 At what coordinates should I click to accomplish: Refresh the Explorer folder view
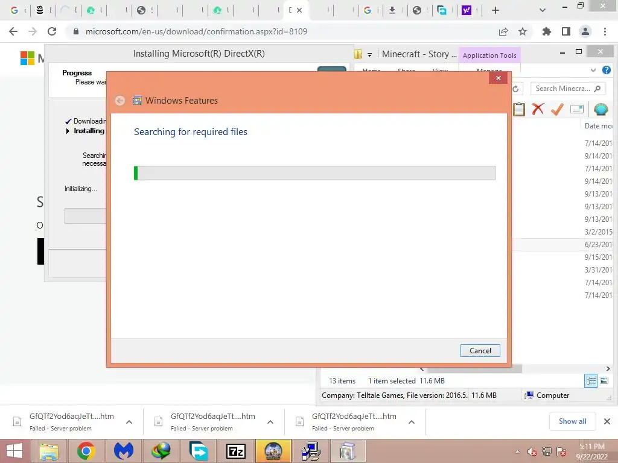(516, 89)
